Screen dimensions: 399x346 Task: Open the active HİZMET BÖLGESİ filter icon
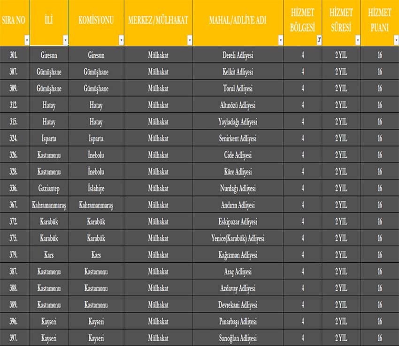click(x=319, y=40)
